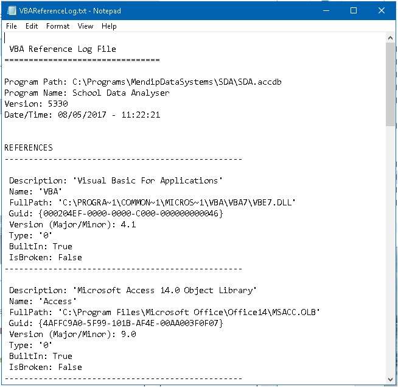Screen dimensions: 398x387
Task: Click the Date/Time 08/05/2017 line
Action: 82,115
